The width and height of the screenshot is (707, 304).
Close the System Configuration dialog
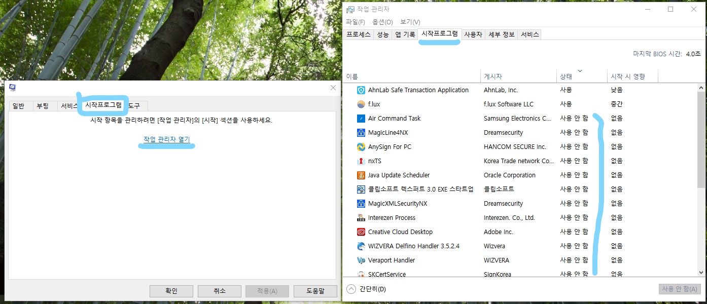click(x=333, y=88)
